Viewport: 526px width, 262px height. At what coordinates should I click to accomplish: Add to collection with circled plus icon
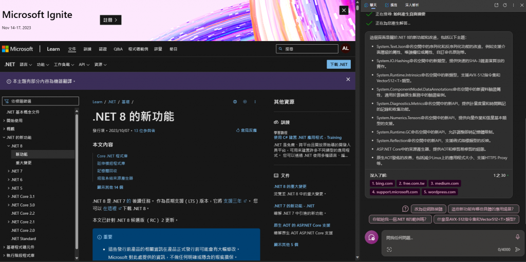coord(245,102)
